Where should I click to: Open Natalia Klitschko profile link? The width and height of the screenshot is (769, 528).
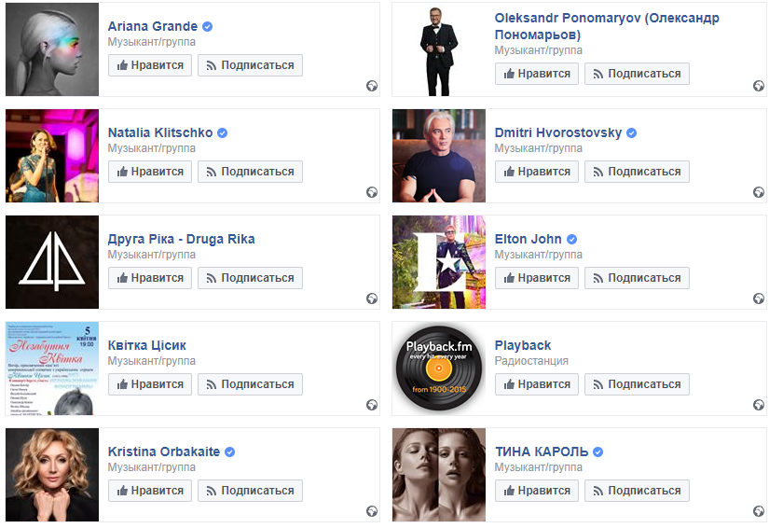click(160, 132)
